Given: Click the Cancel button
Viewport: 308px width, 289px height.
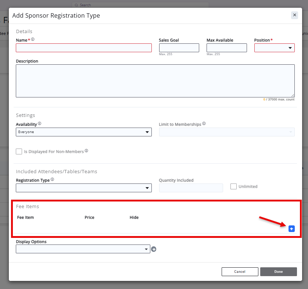Looking at the screenshot, I should 240,271.
